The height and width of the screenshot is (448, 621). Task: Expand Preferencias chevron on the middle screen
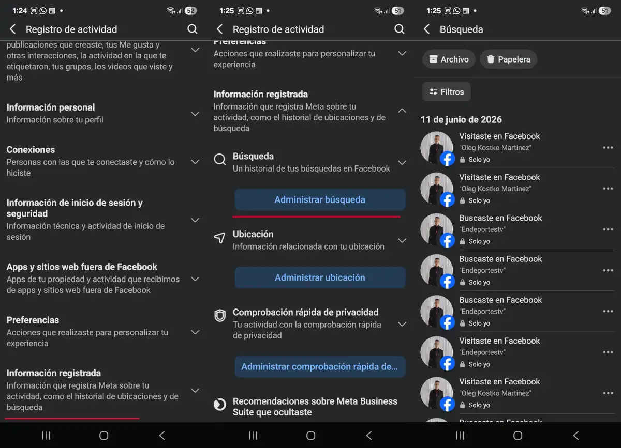(x=402, y=53)
